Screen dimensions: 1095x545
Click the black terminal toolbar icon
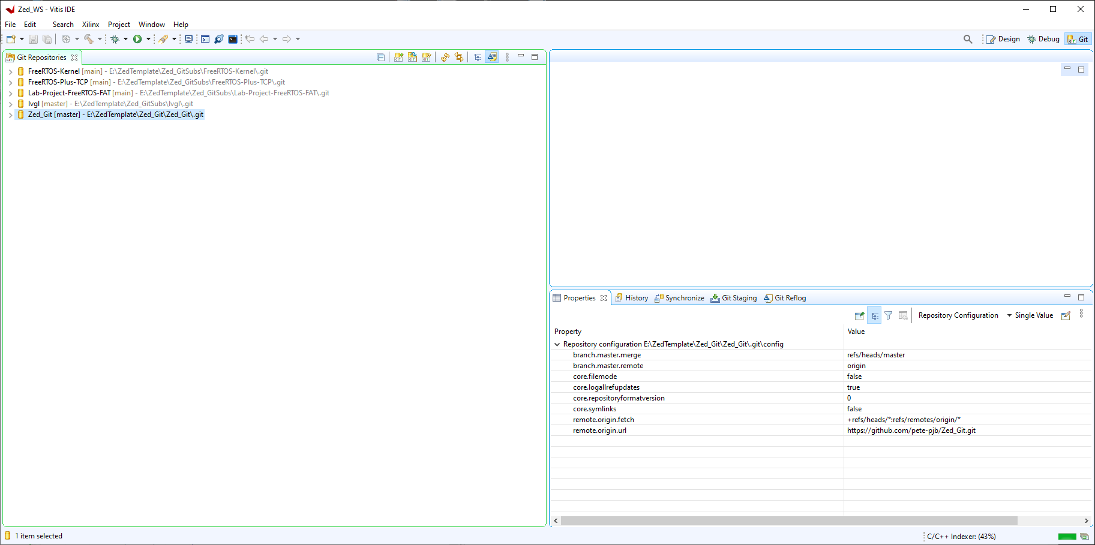pyautogui.click(x=233, y=39)
